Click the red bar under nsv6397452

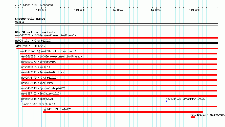[119, 96]
